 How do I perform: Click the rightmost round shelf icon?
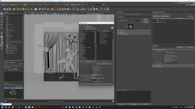coord(108,9)
